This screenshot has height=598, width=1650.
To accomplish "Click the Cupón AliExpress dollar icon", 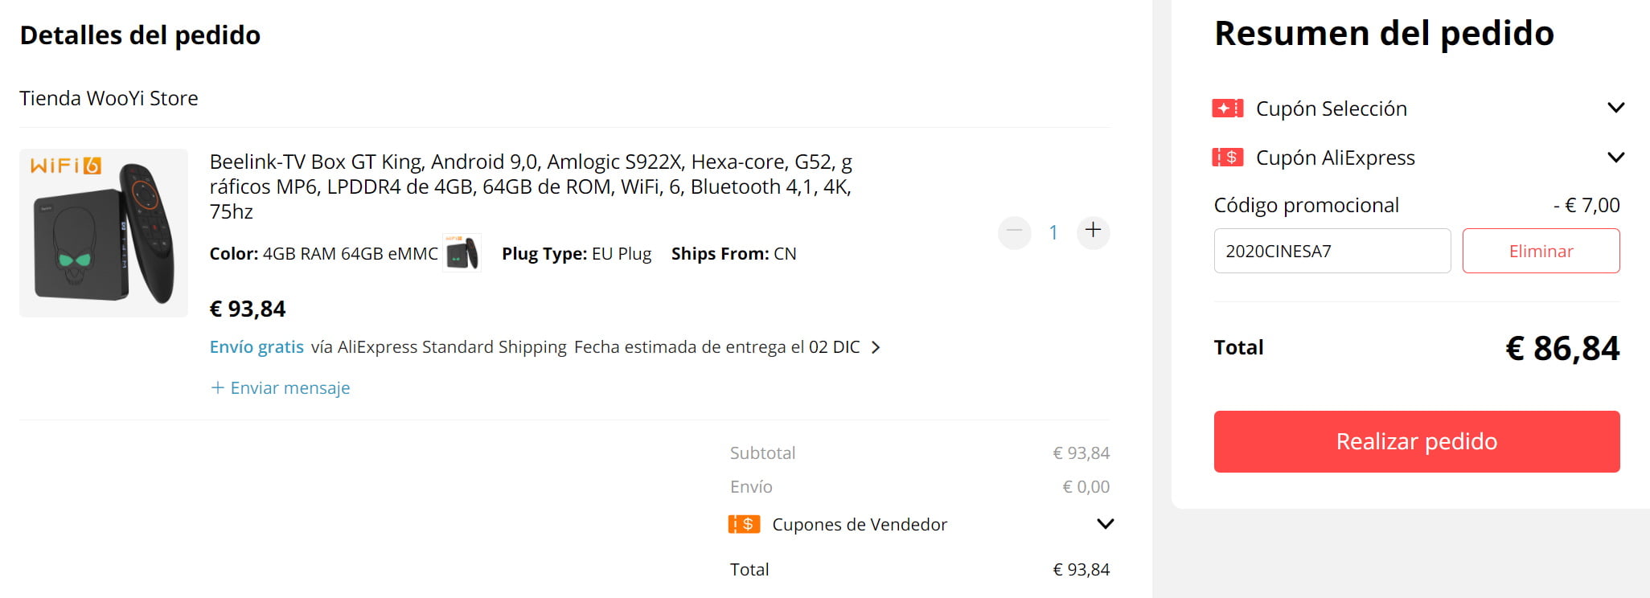I will pyautogui.click(x=1227, y=158).
